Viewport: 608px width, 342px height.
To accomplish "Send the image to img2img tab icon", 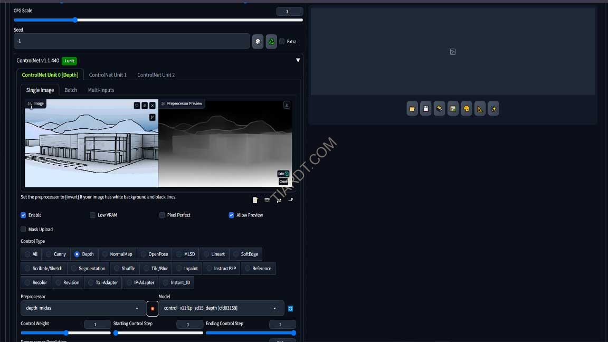I will click(x=453, y=109).
